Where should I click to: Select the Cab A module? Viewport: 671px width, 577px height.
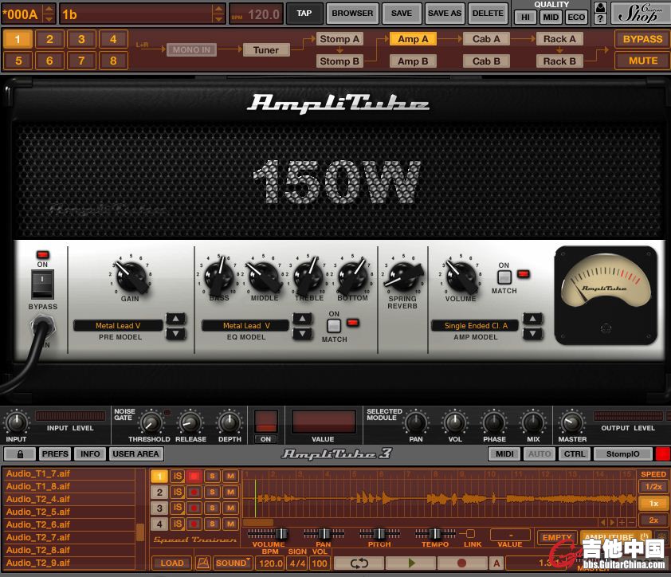[x=486, y=38]
